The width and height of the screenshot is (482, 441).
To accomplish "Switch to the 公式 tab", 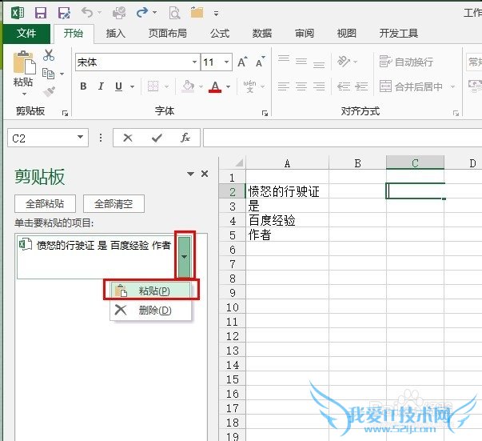I will tap(220, 34).
